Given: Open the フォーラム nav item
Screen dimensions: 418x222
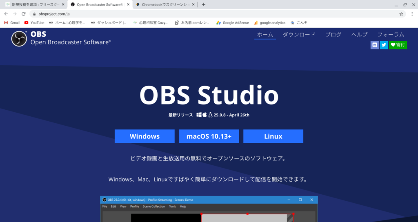Looking at the screenshot, I should tap(391, 35).
